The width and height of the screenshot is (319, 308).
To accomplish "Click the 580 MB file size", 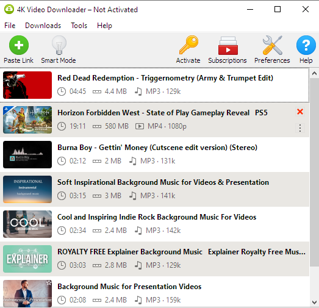I will tap(116, 126).
